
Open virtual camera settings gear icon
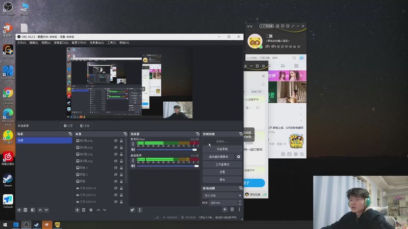tap(239, 157)
